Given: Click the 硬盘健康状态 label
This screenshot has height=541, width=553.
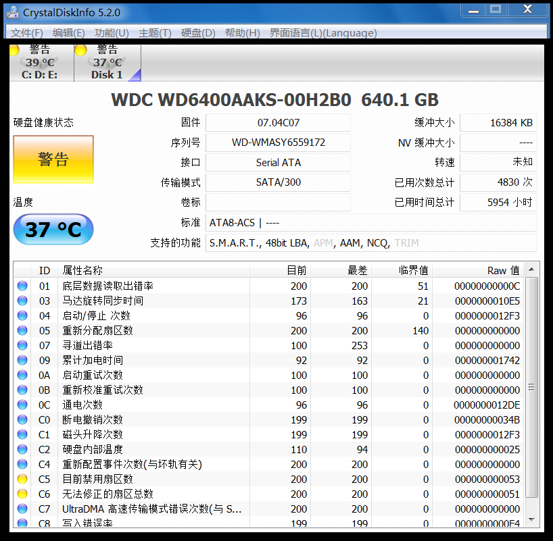Looking at the screenshot, I should [43, 123].
